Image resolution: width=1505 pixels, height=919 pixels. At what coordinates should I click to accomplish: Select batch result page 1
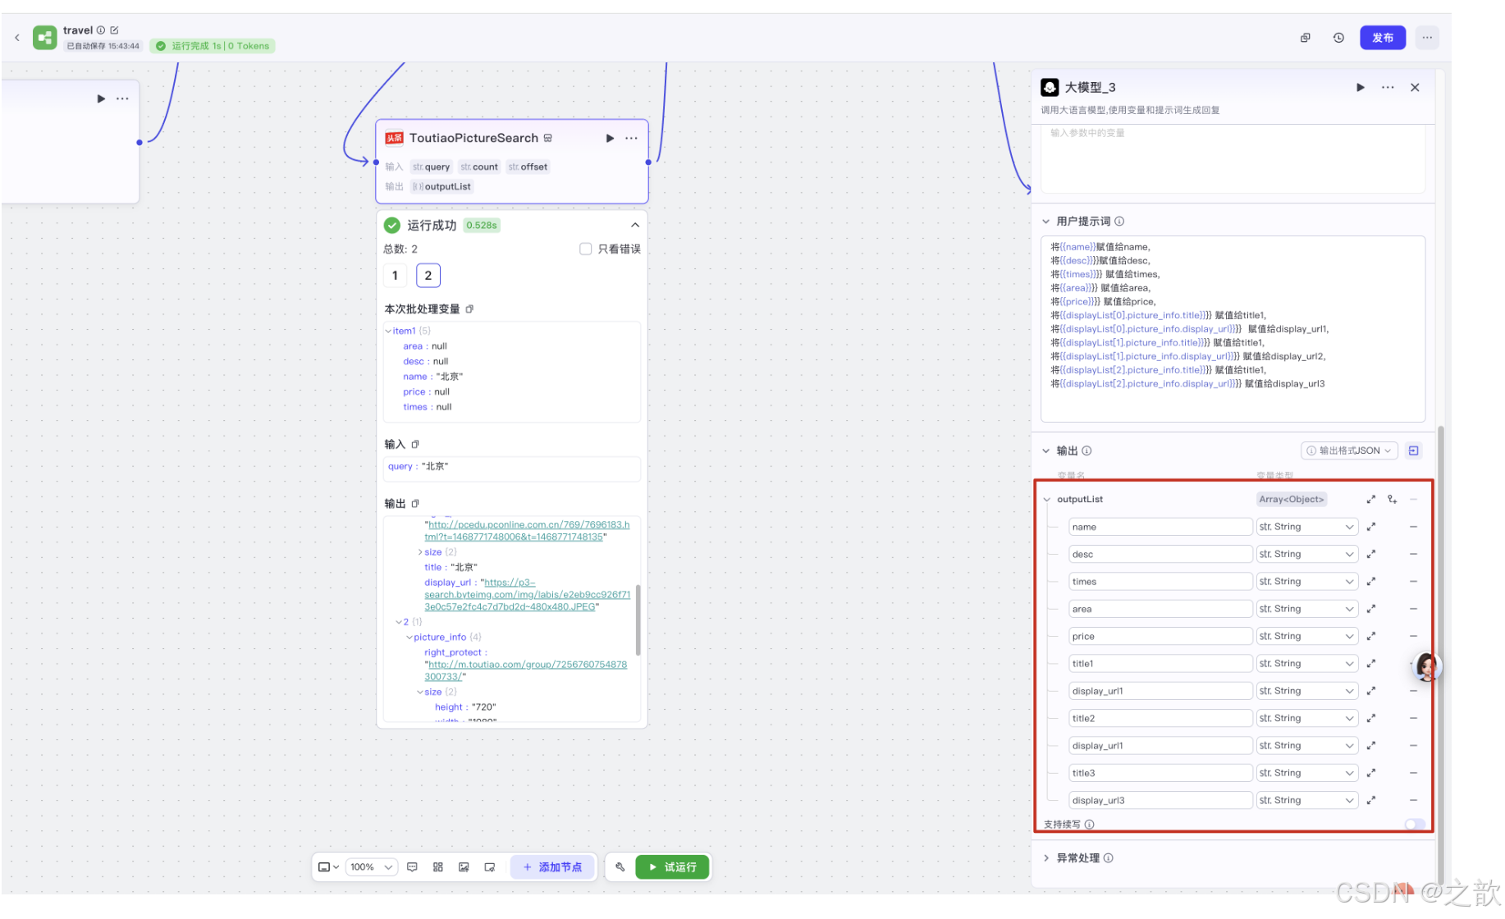pos(395,276)
